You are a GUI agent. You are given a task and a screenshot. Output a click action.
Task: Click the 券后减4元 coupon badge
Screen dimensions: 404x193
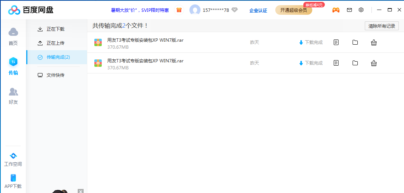pyautogui.click(x=314, y=5)
